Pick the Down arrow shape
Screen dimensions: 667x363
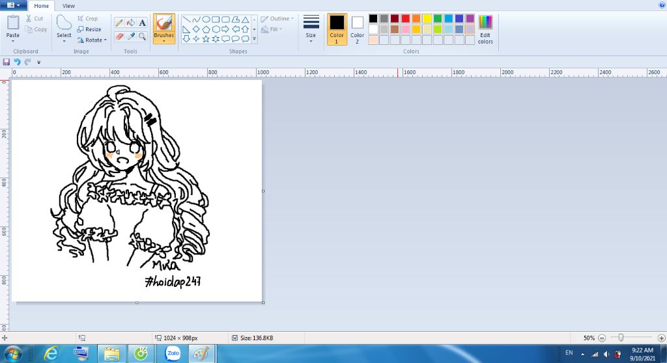click(186, 39)
